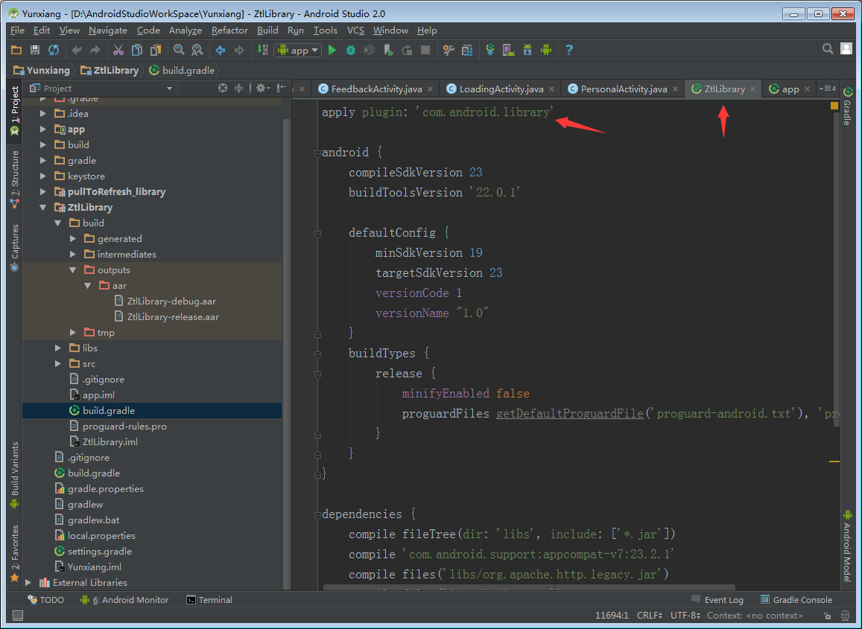Sync project with Gradle files icon
862x629 pixels.
489,50
